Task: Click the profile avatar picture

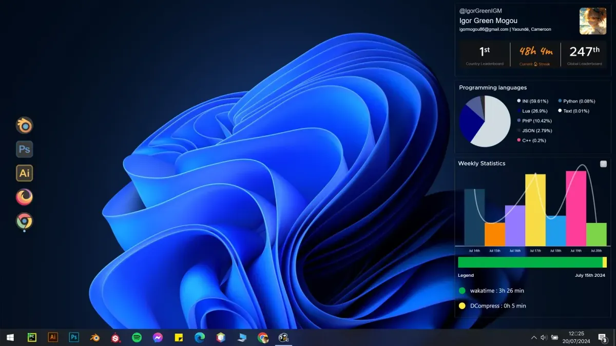Action: pyautogui.click(x=593, y=21)
